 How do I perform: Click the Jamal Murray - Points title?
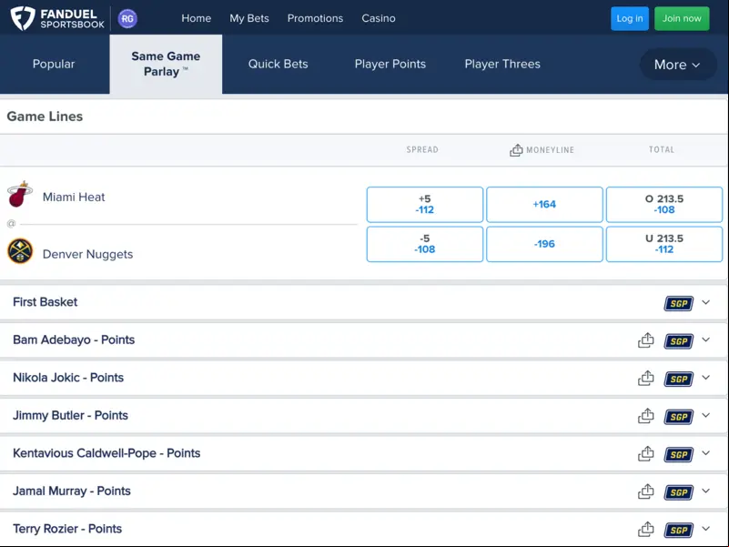[x=72, y=491]
